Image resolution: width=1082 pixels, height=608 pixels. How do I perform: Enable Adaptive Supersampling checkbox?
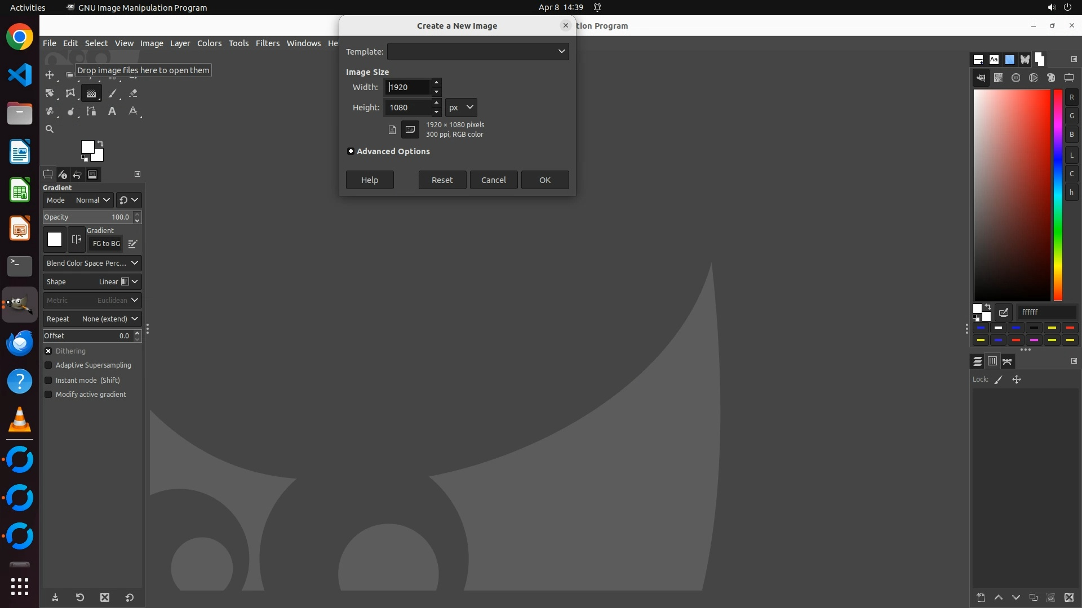pos(48,365)
